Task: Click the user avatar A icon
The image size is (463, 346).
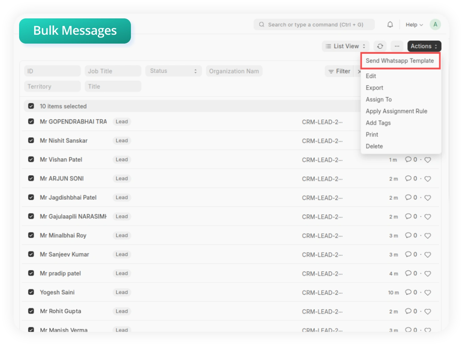Action: point(435,25)
